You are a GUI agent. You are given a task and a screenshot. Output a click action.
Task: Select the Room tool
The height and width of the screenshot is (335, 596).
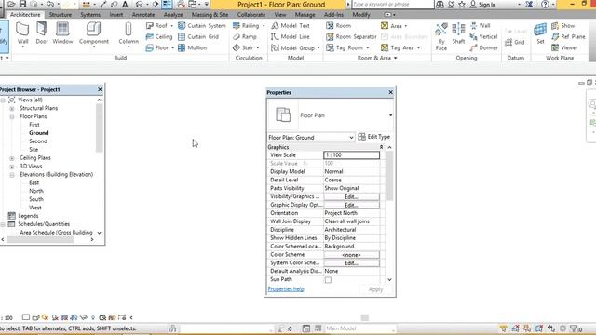pyautogui.click(x=339, y=26)
